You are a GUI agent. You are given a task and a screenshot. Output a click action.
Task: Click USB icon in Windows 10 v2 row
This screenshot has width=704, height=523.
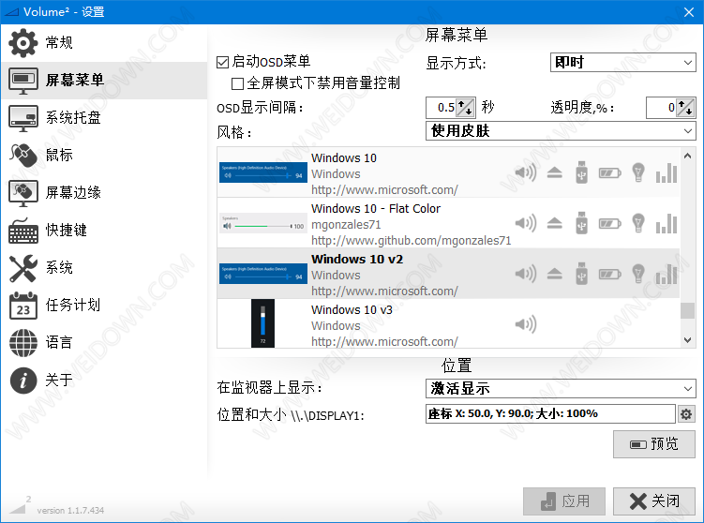[581, 274]
